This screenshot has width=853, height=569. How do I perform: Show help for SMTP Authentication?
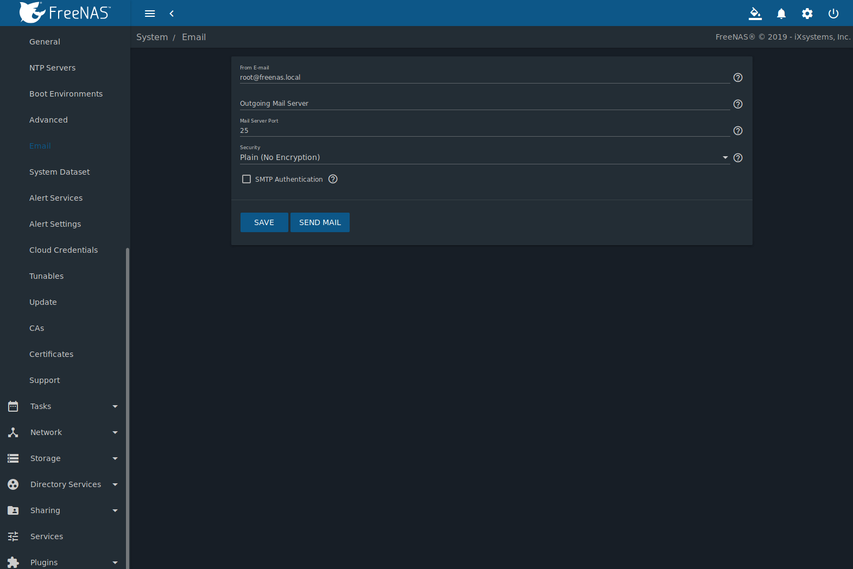click(x=333, y=179)
